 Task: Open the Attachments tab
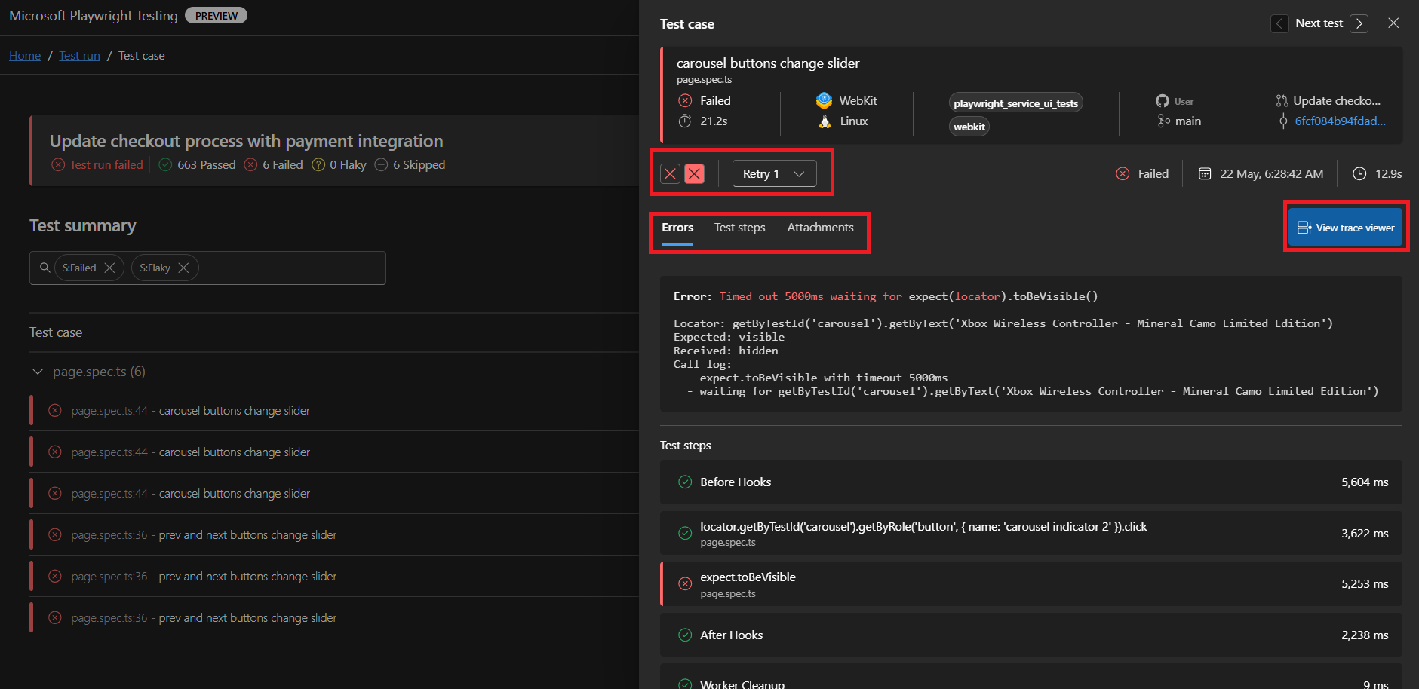(820, 227)
